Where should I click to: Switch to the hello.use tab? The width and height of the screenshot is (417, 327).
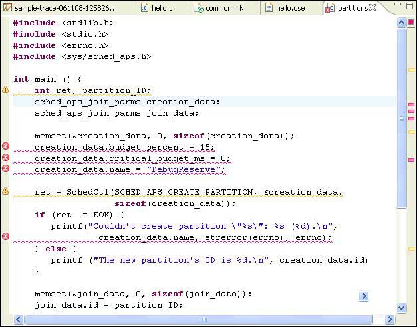point(289,8)
